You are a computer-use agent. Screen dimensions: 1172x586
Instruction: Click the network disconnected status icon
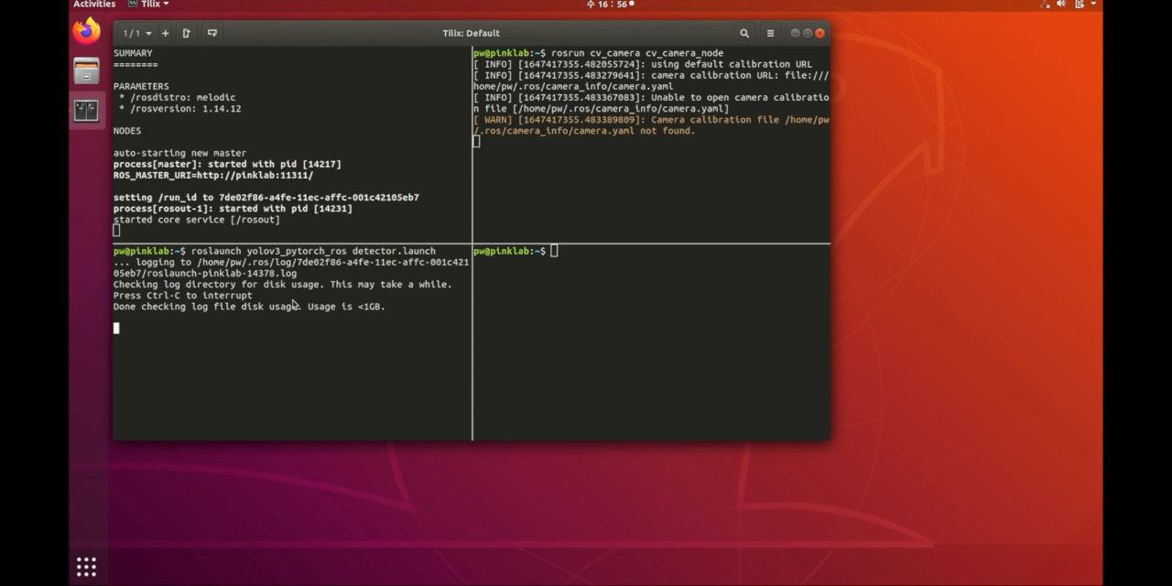1046,5
